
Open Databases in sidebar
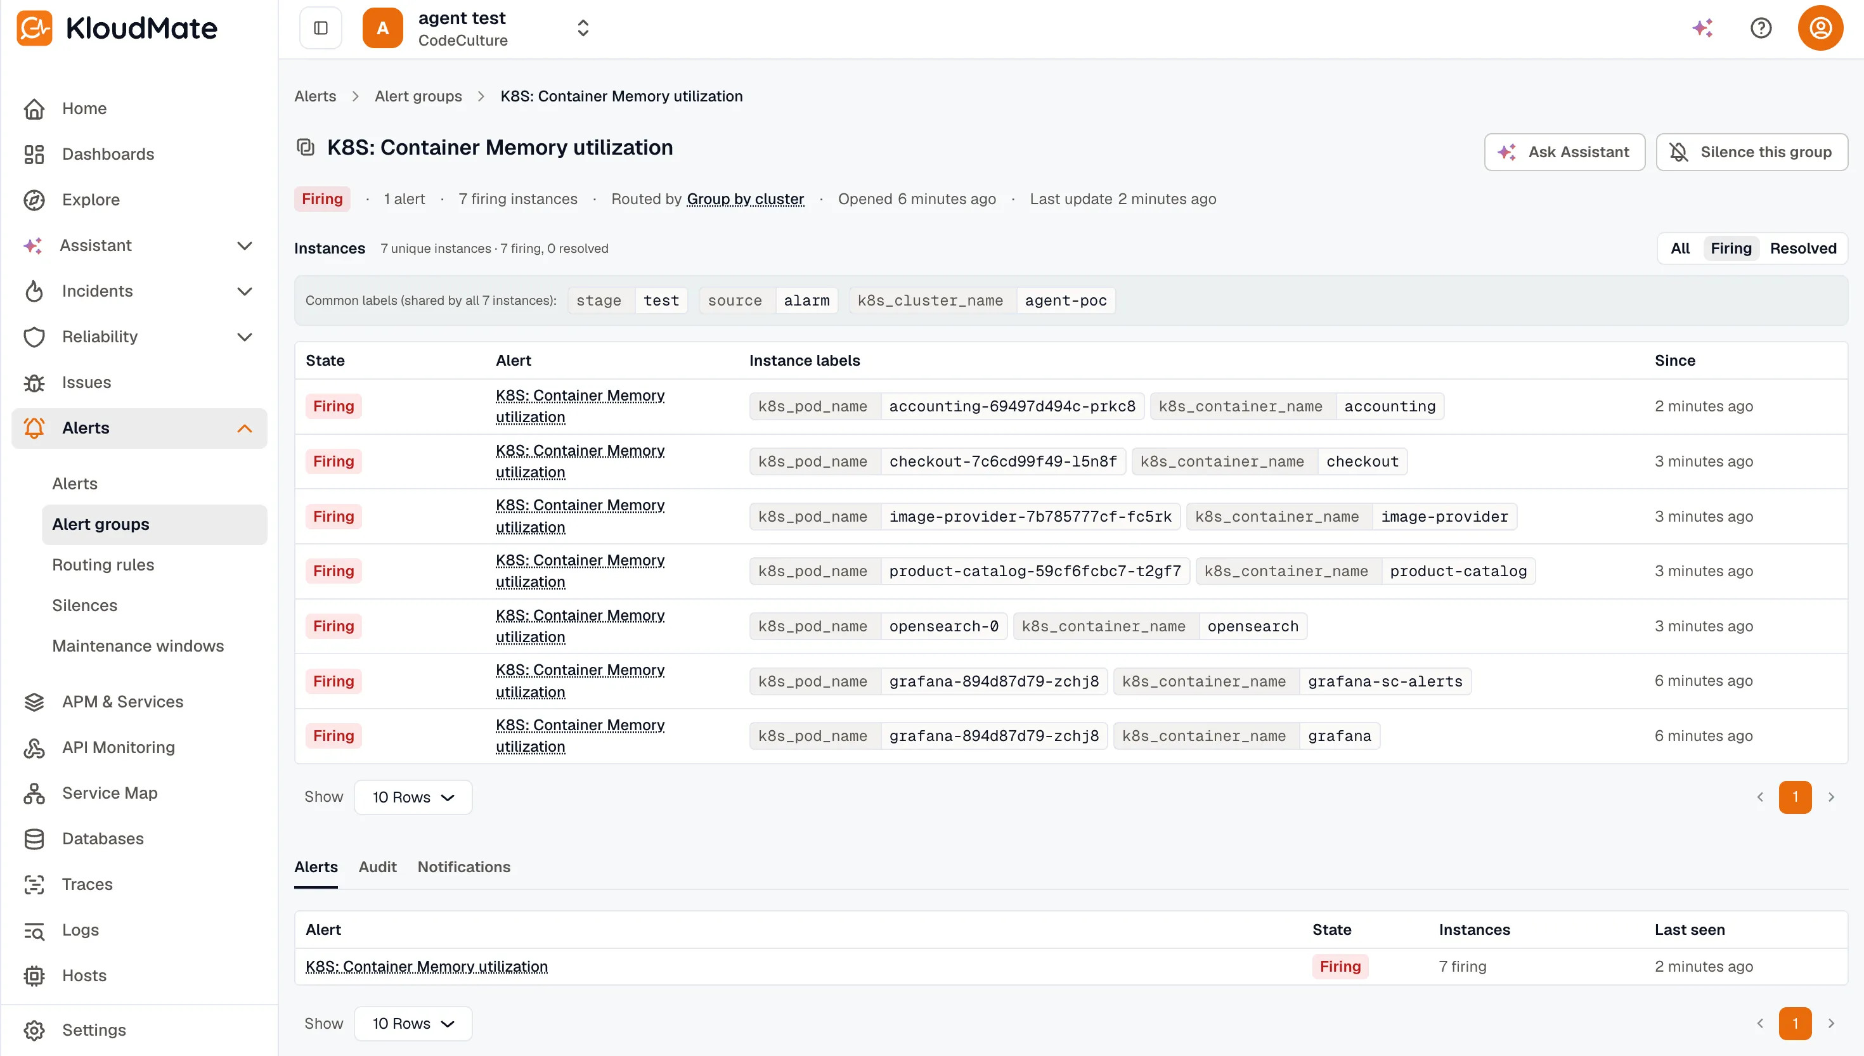[x=102, y=839]
